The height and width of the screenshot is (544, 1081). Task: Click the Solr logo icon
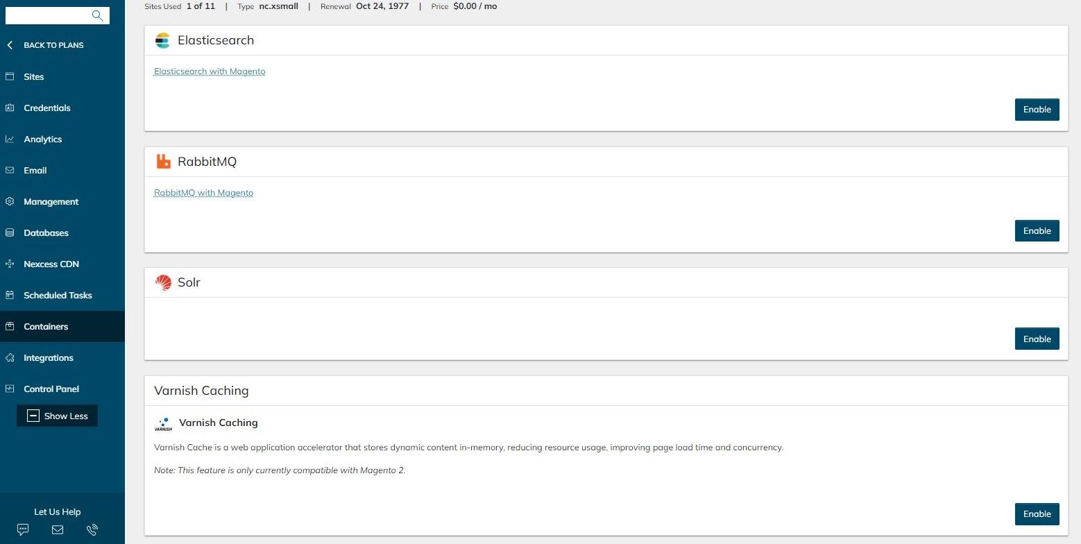pyautogui.click(x=163, y=282)
